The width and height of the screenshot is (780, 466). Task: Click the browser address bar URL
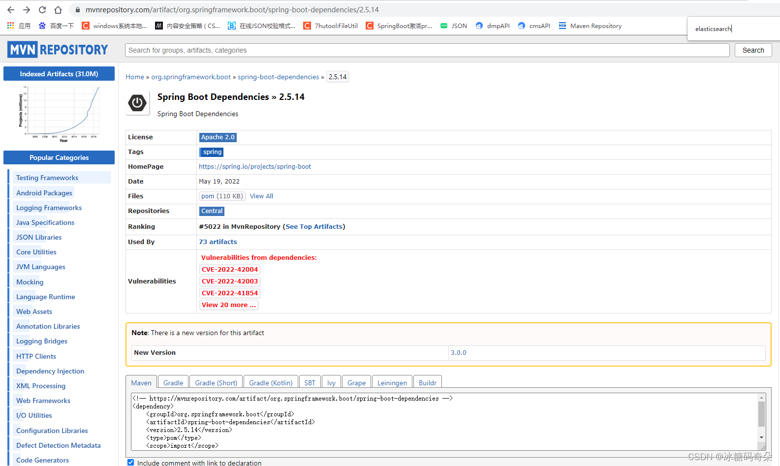232,10
